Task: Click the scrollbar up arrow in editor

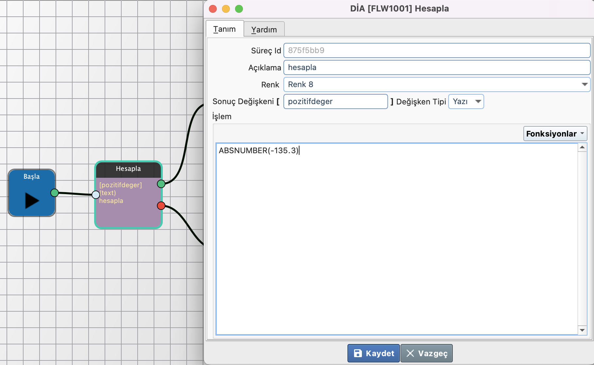Action: (582, 147)
